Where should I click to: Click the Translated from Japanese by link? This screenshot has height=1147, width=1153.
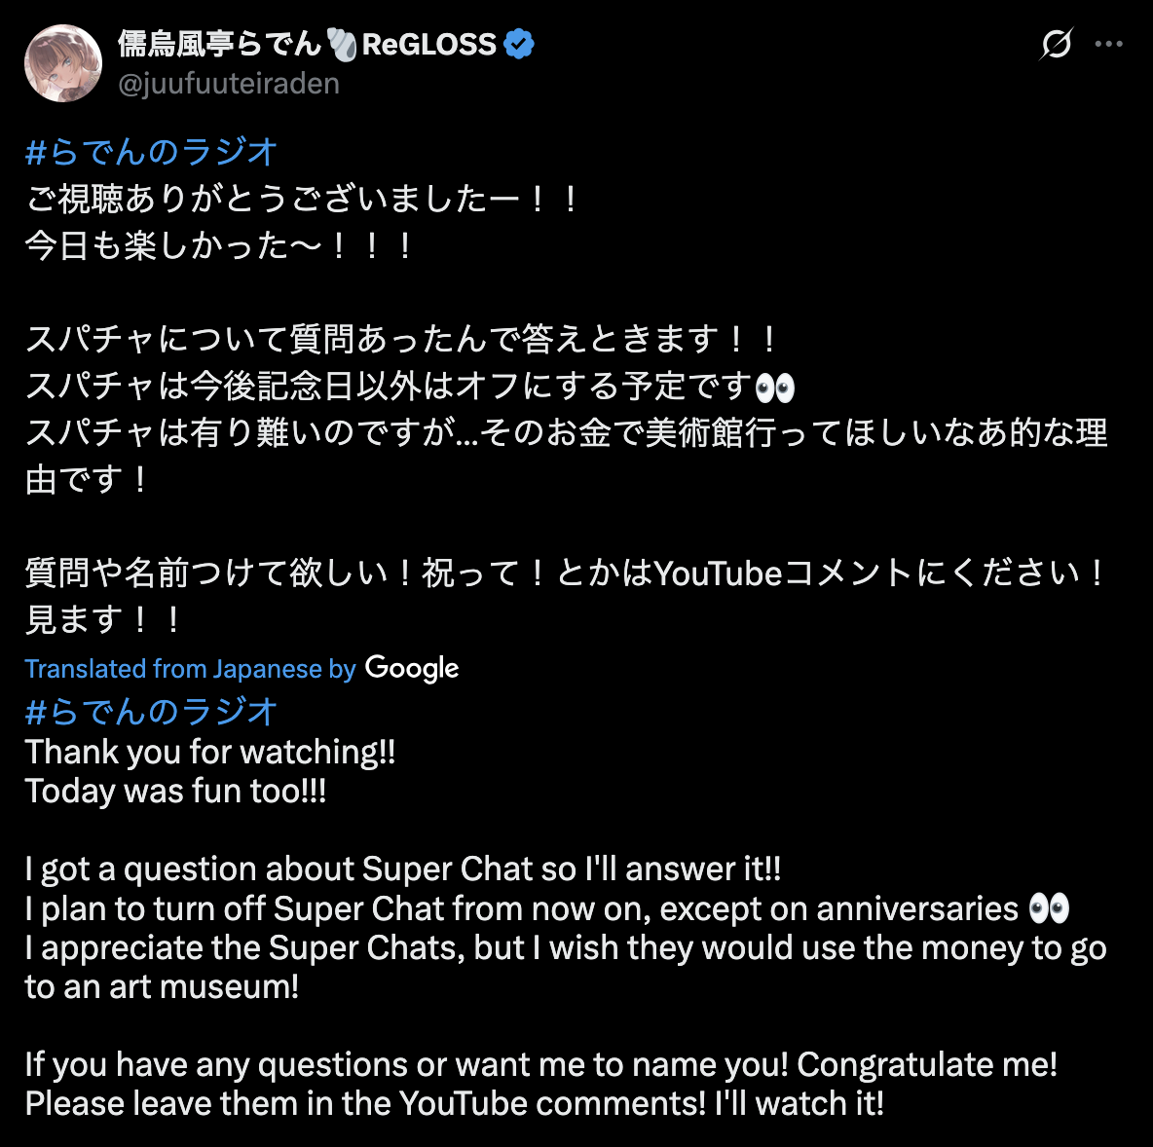191,669
